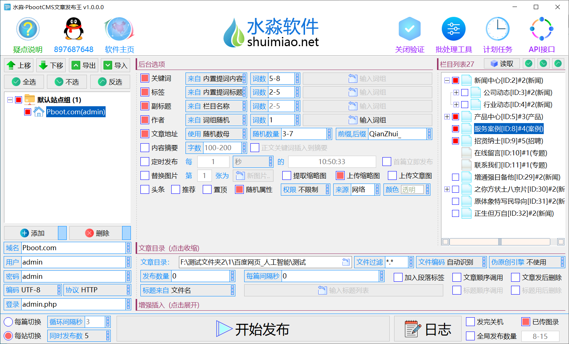Viewport: 569px width, 344px height.
Task: Check the 头条 checkbox
Action: 145,189
